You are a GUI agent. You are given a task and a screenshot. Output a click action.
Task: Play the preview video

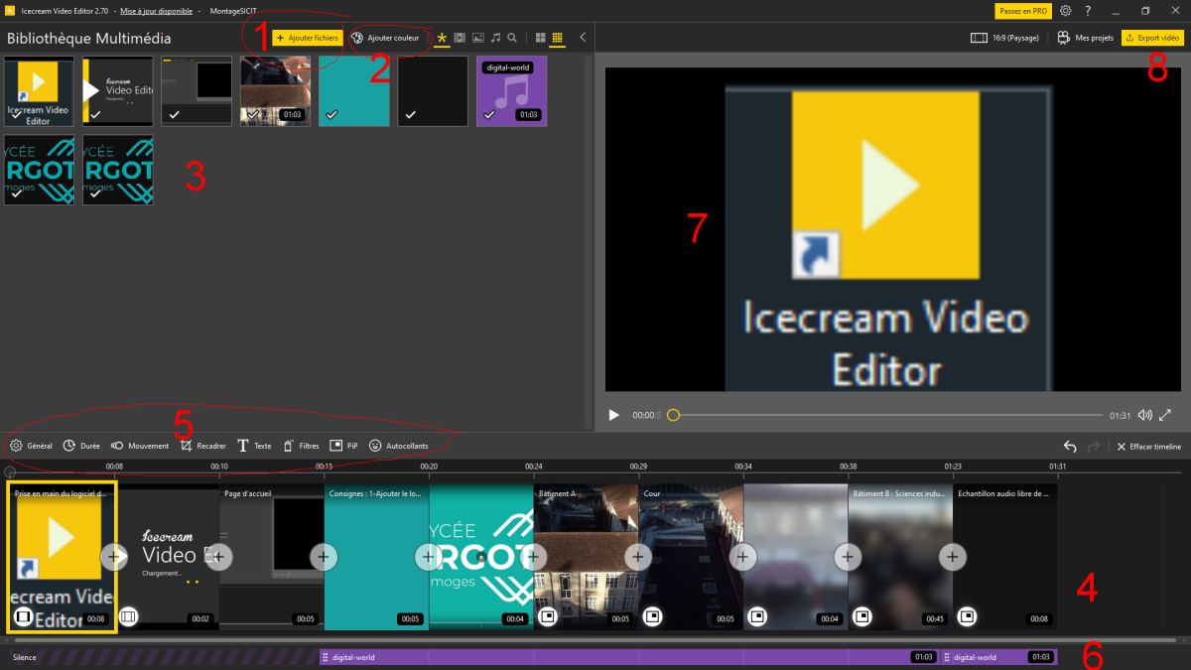[614, 415]
